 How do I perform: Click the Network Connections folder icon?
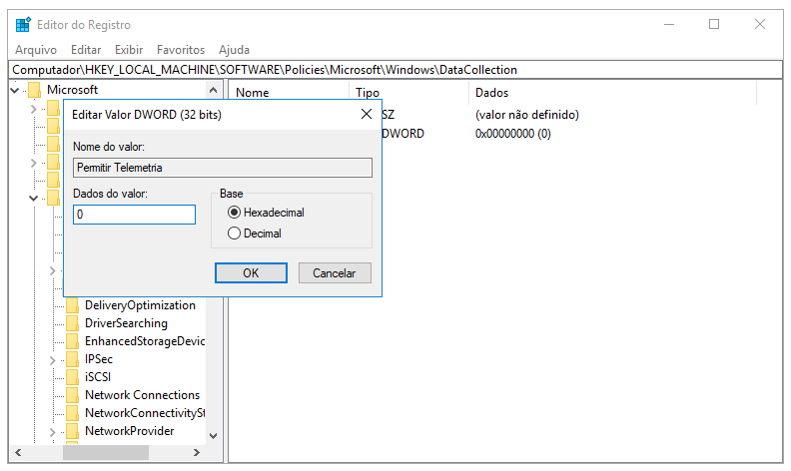pyautogui.click(x=72, y=395)
